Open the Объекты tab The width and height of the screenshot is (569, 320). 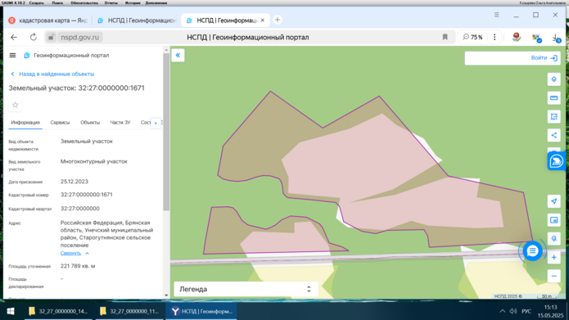(90, 123)
